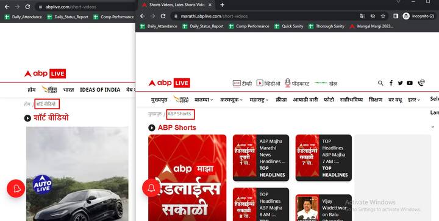Expand the बातम्या dropdown menu
The width and height of the screenshot is (439, 221).
click(x=204, y=100)
